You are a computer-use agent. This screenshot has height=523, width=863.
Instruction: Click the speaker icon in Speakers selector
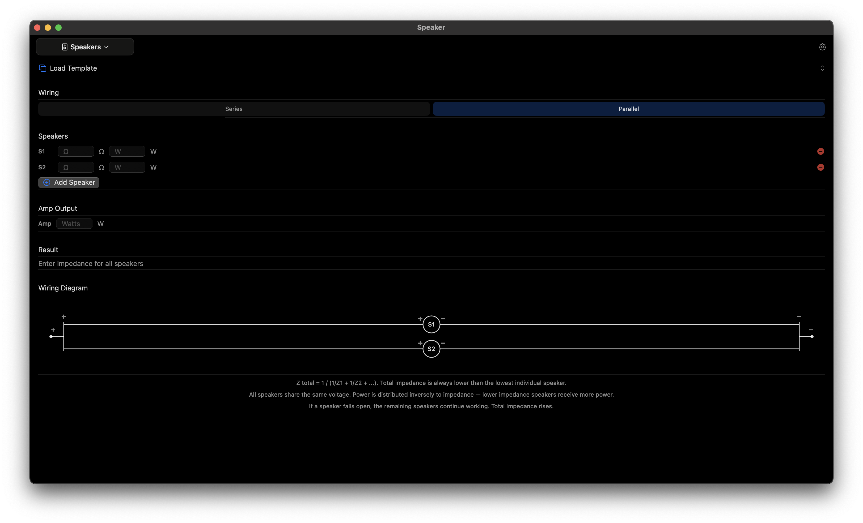tap(65, 47)
